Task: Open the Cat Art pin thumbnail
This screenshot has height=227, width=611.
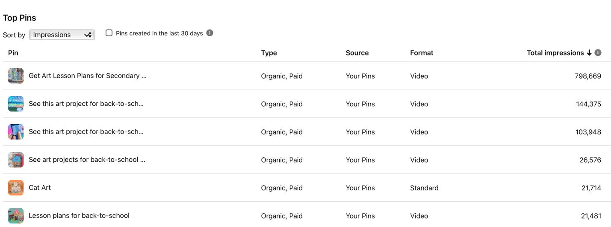Action: tap(16, 188)
